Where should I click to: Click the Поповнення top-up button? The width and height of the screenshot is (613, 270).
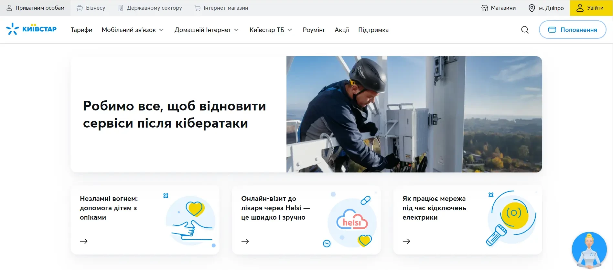(x=573, y=30)
